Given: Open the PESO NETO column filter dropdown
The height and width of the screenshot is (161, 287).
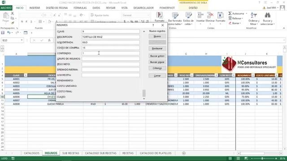Looking at the screenshot, I should pos(192,75).
